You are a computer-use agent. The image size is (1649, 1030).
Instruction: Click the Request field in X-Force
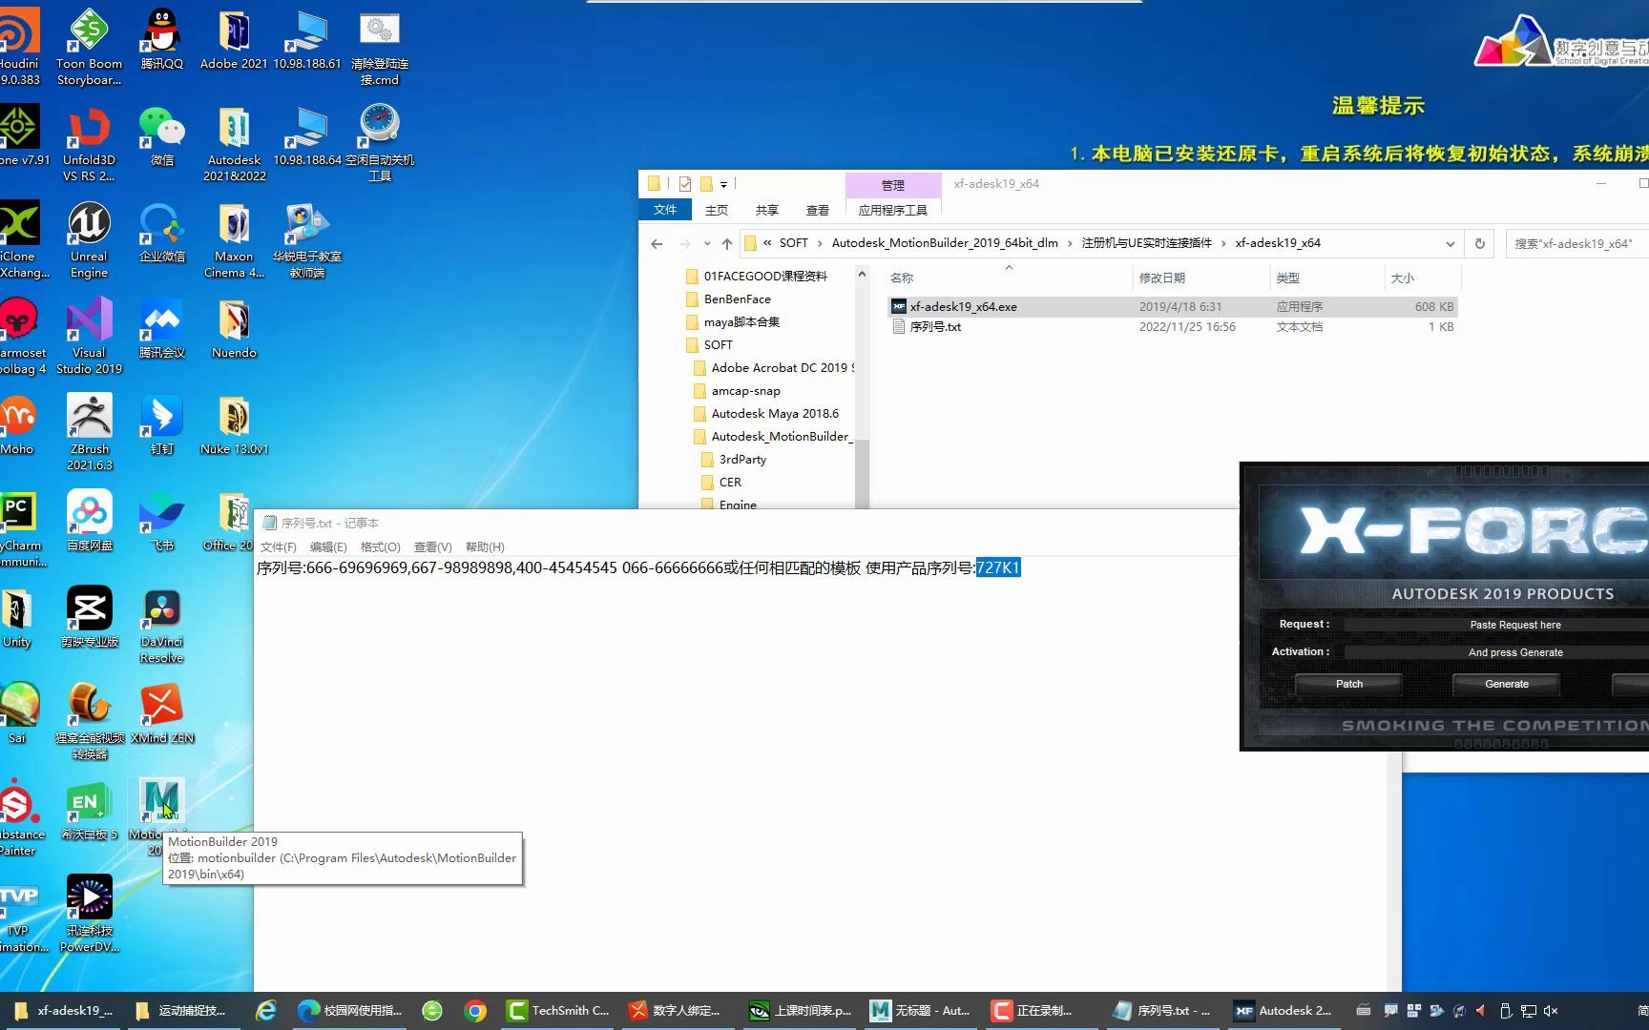point(1496,625)
